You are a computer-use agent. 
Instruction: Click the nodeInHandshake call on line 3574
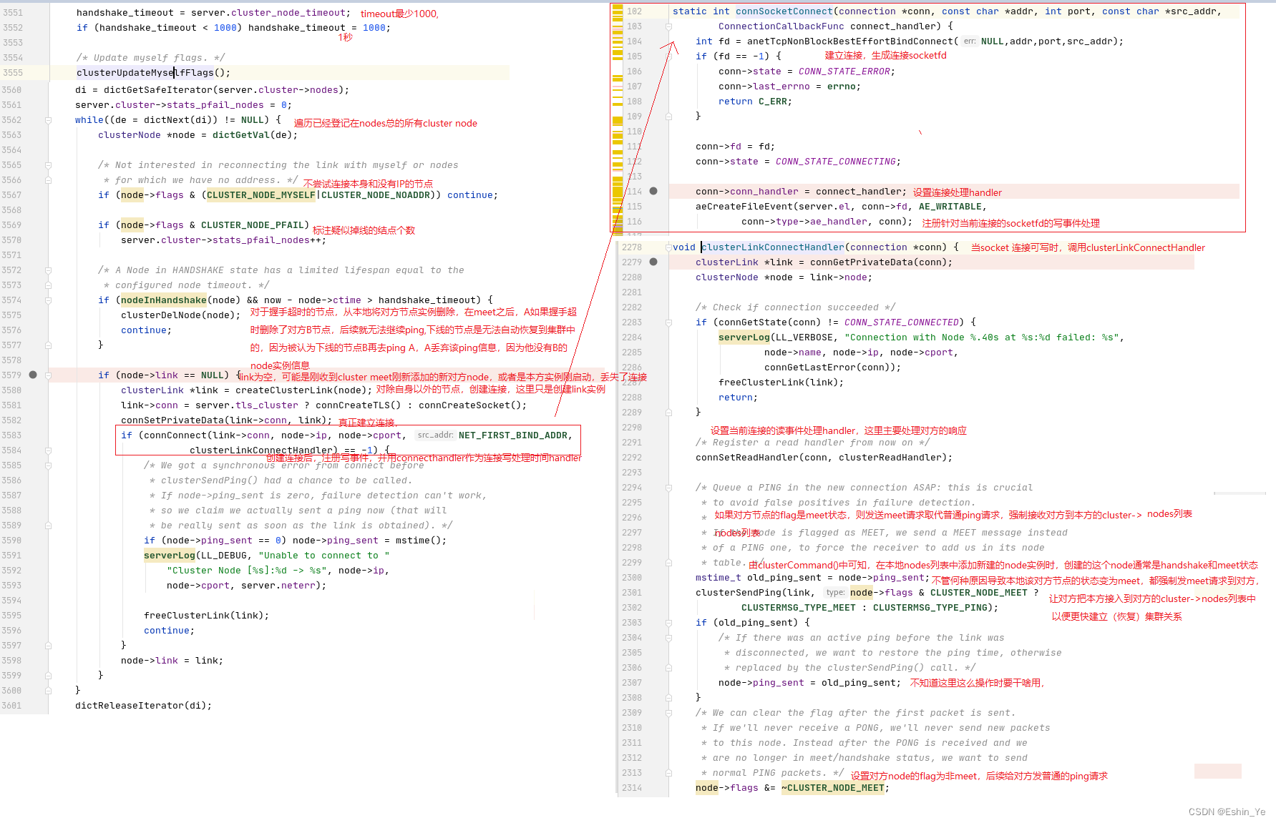click(x=164, y=300)
